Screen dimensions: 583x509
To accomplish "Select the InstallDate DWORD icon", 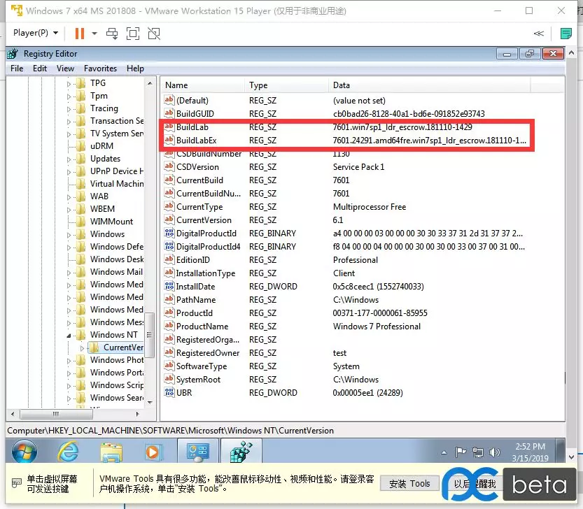I will click(x=169, y=286).
